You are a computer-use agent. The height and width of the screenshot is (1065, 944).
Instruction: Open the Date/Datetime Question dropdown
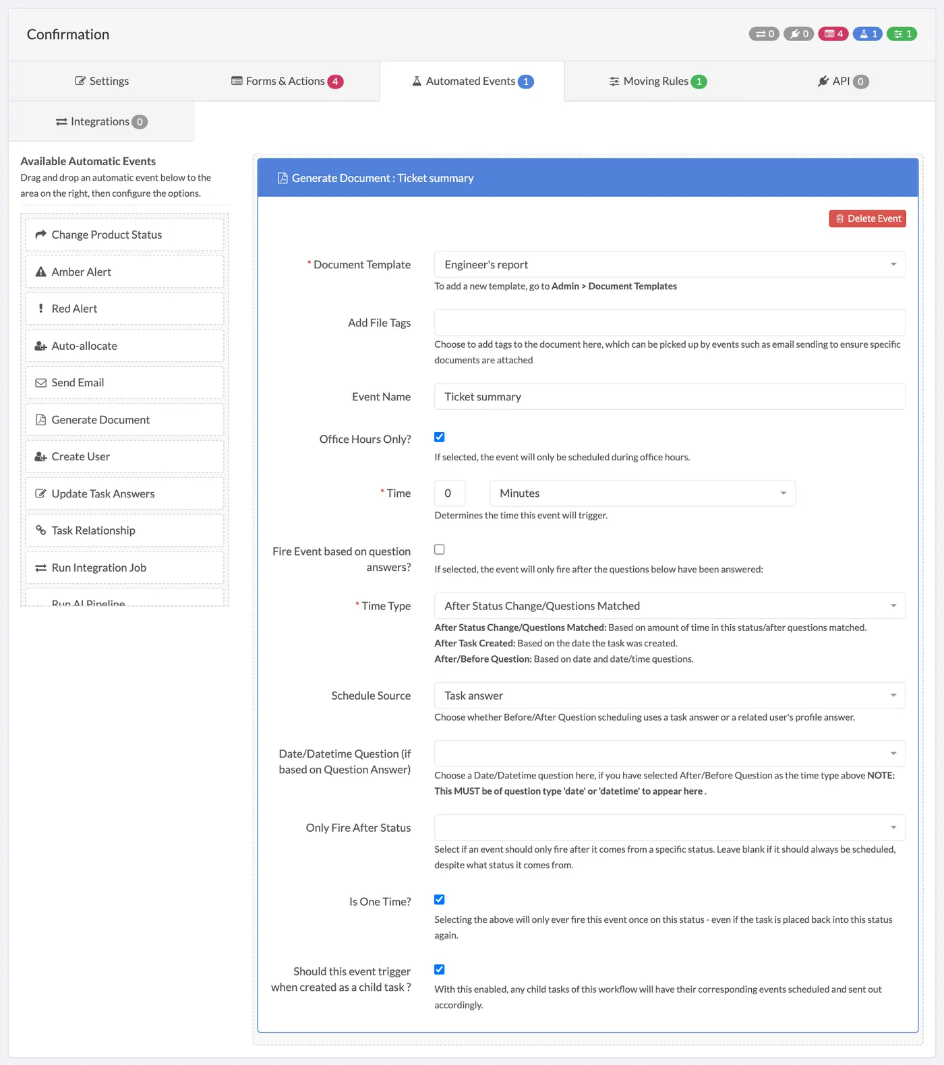coord(670,754)
